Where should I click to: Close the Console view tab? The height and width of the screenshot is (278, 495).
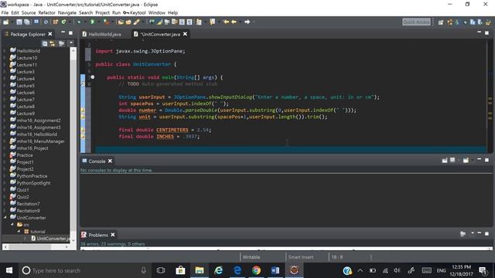pyautogui.click(x=110, y=161)
